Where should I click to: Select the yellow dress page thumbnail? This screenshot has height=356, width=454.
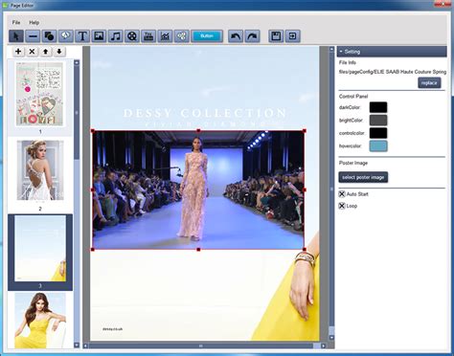40,321
